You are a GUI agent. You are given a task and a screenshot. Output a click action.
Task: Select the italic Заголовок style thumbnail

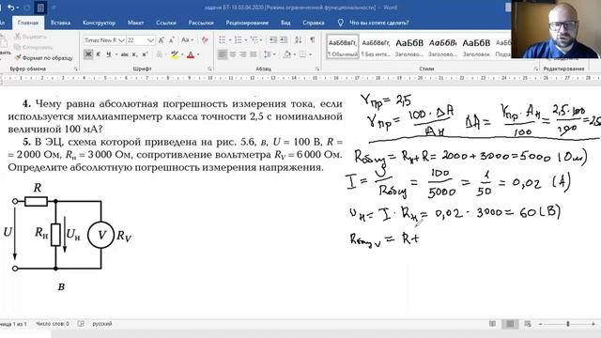pos(442,46)
